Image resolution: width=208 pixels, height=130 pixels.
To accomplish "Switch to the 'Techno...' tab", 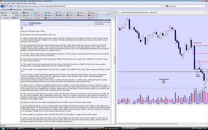I will tap(49, 18).
